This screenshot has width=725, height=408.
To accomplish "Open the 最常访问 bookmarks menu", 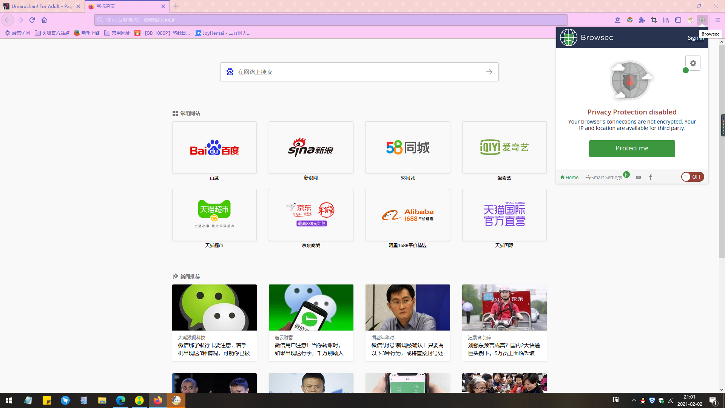I will point(17,33).
